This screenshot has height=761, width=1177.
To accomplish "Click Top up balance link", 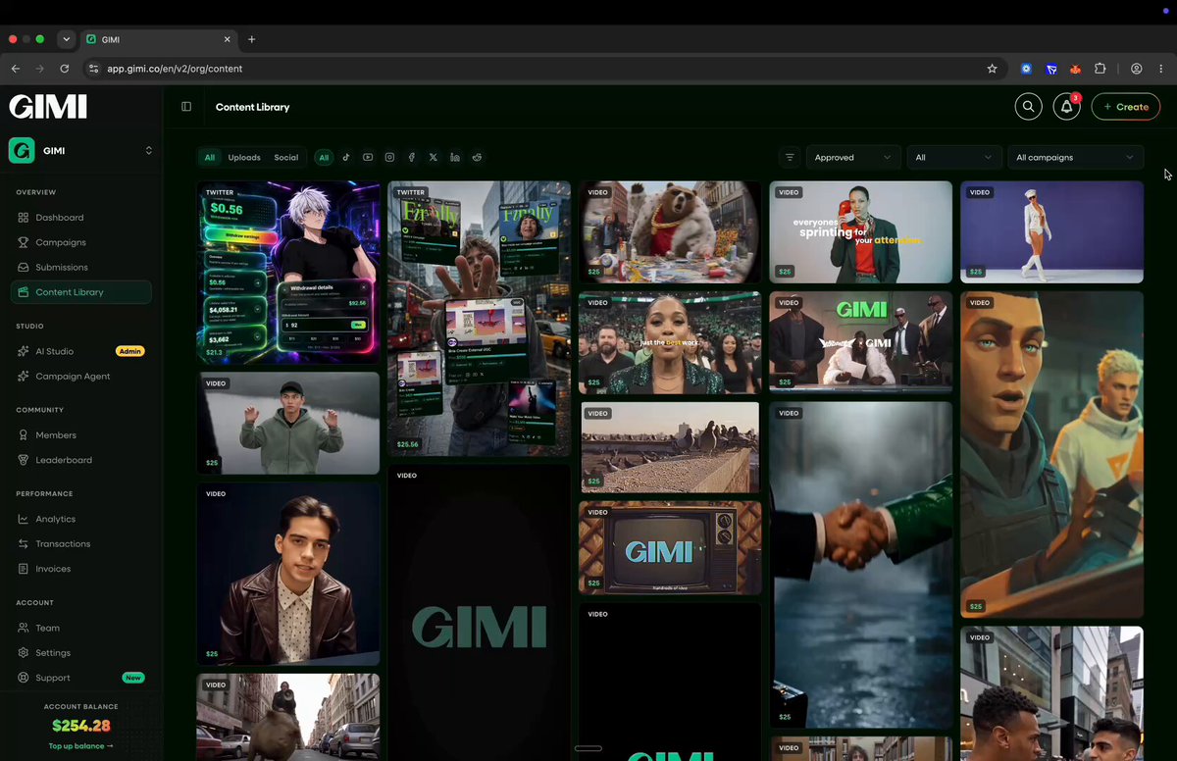I will pos(81,746).
